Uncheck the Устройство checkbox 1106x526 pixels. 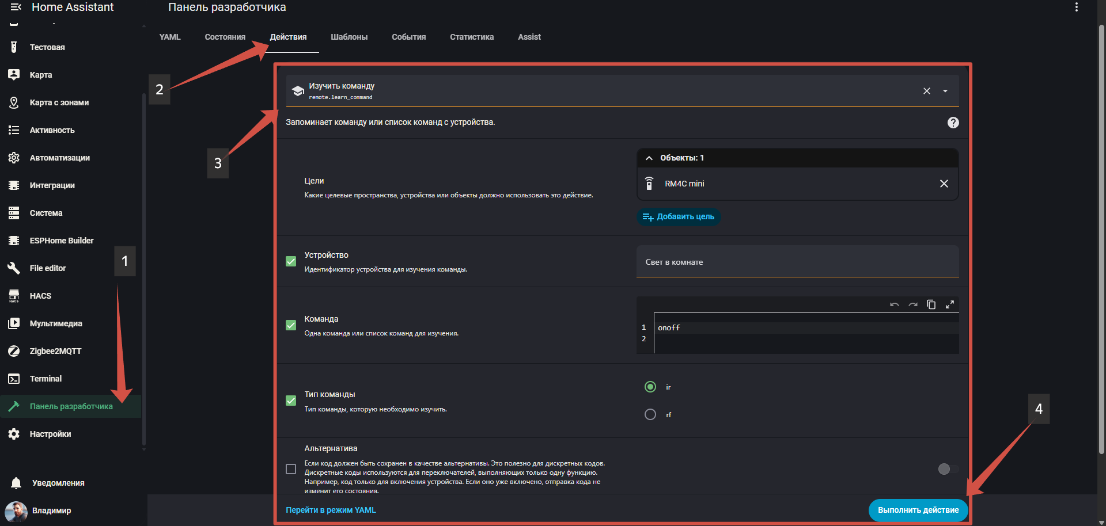(x=291, y=261)
